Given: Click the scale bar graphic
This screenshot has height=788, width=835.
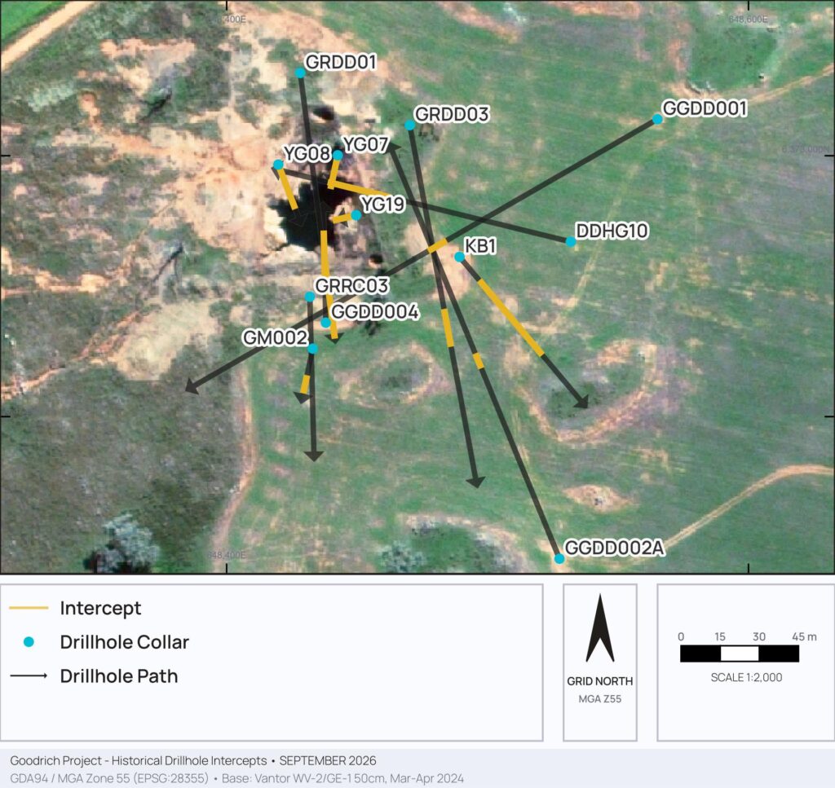Looking at the screenshot, I should pyautogui.click(x=740, y=654).
